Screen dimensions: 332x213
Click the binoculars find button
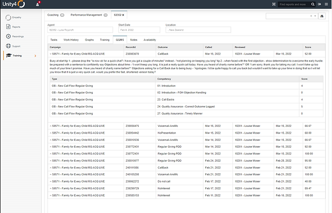pyautogui.click(x=322, y=16)
